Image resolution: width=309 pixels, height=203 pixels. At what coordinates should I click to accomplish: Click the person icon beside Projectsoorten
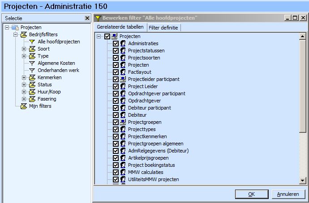123,58
